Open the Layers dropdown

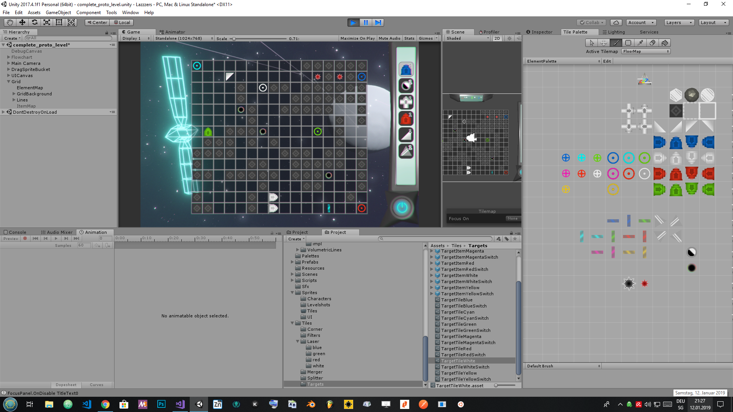[x=679, y=23]
